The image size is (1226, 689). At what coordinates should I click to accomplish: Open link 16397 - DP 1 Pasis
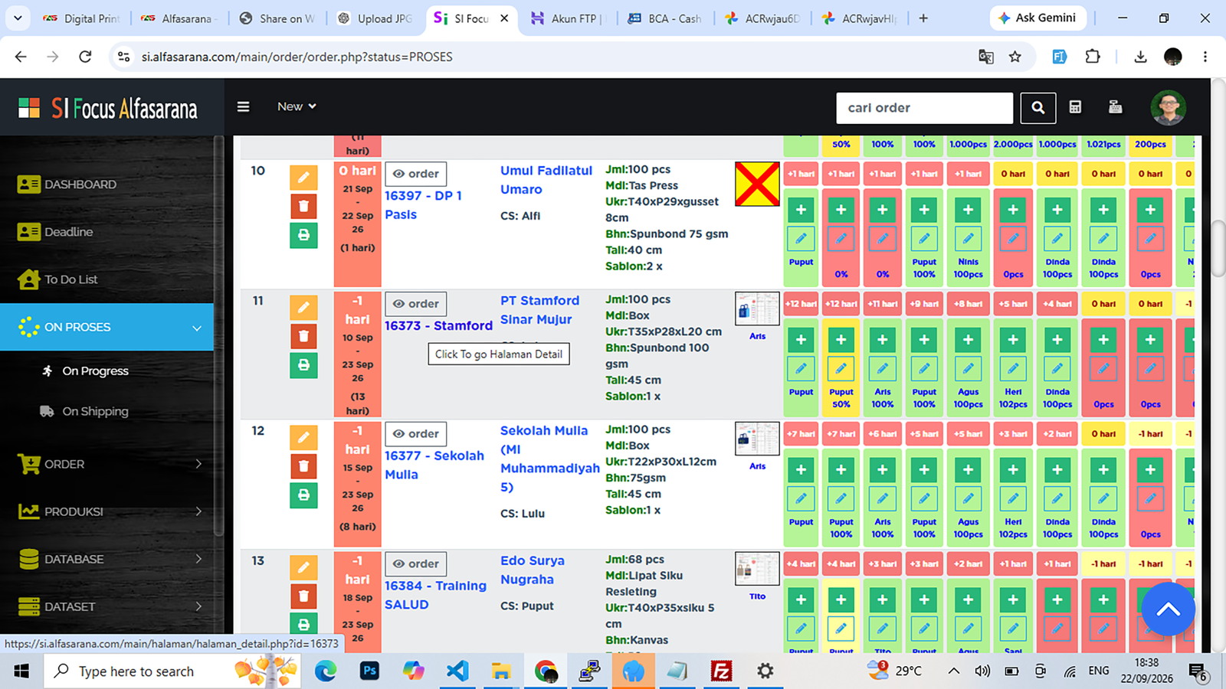(x=423, y=205)
